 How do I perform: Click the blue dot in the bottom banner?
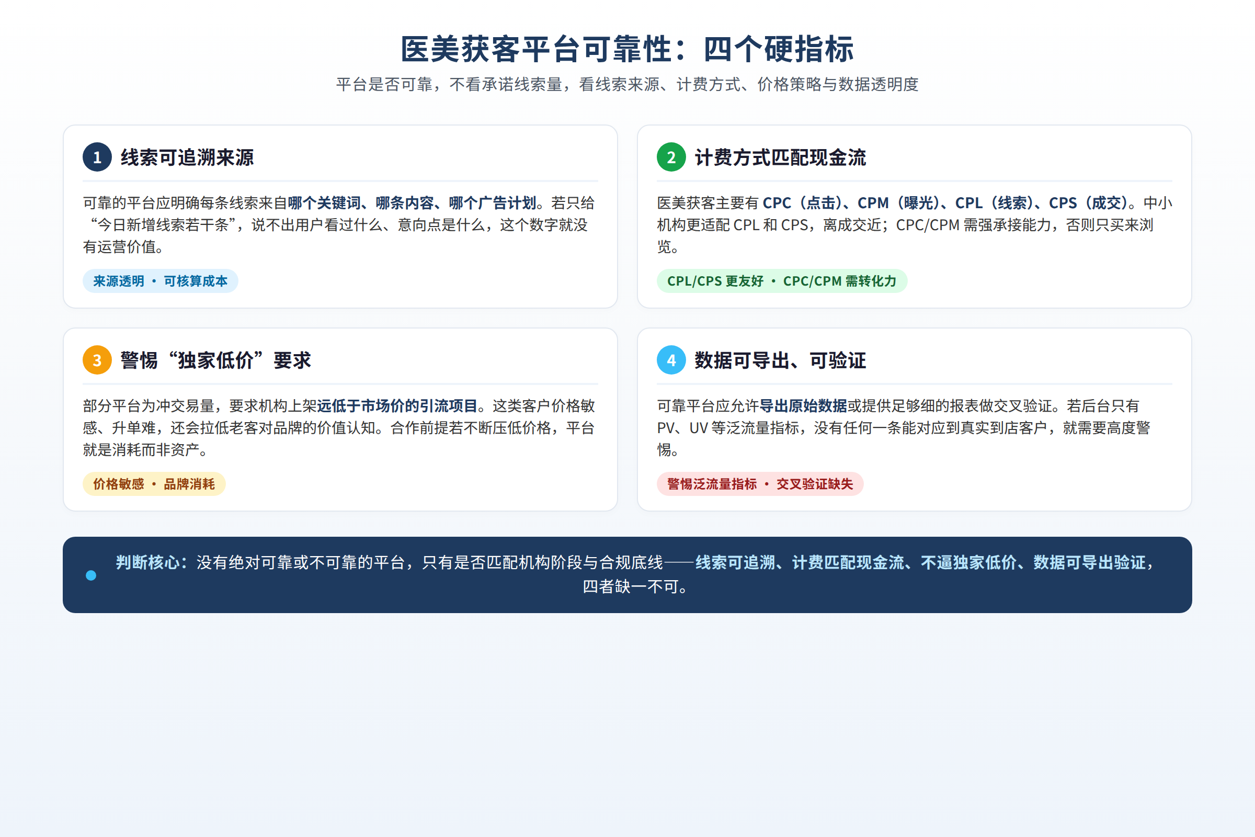point(91,575)
